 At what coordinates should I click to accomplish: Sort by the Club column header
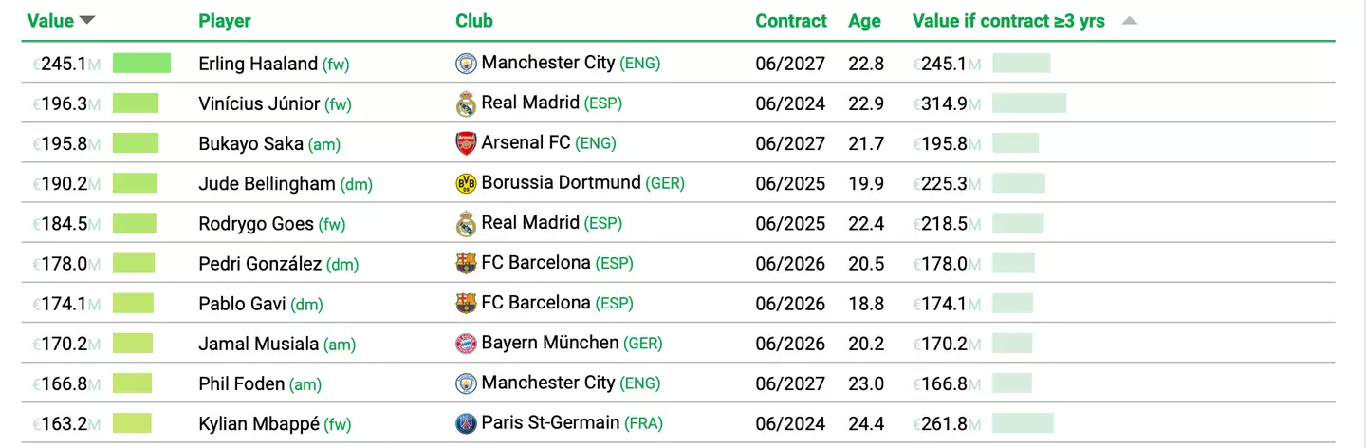[x=474, y=21]
